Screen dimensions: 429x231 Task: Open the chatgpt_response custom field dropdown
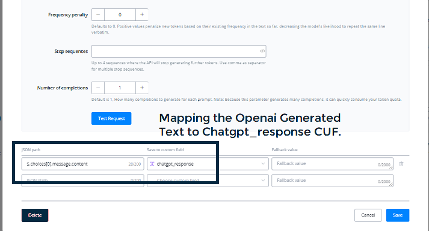pyautogui.click(x=208, y=164)
